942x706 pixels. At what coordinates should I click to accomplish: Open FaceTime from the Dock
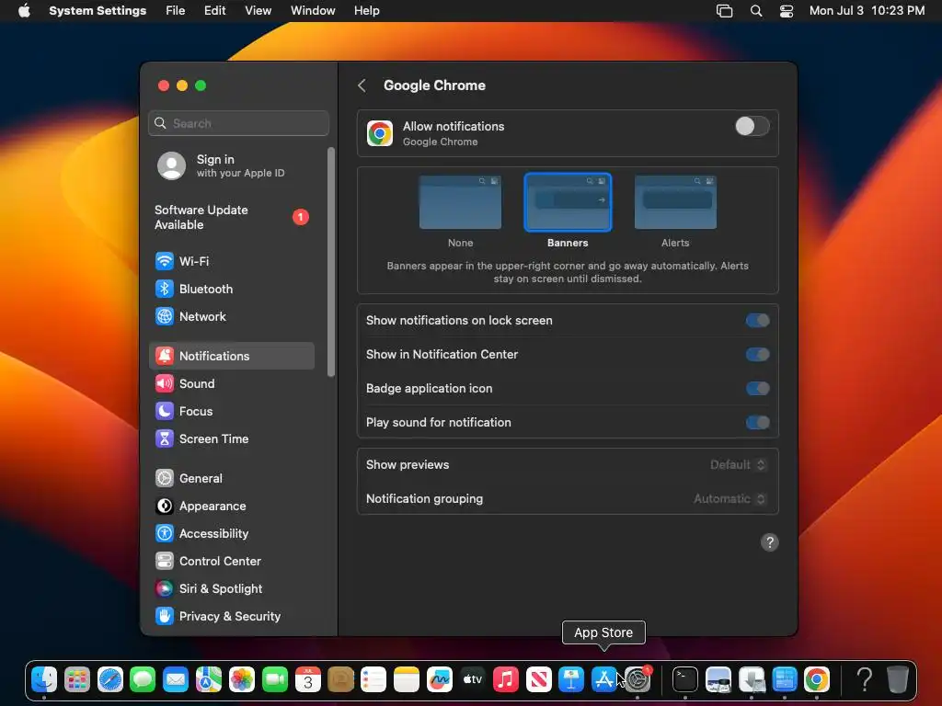click(x=275, y=679)
